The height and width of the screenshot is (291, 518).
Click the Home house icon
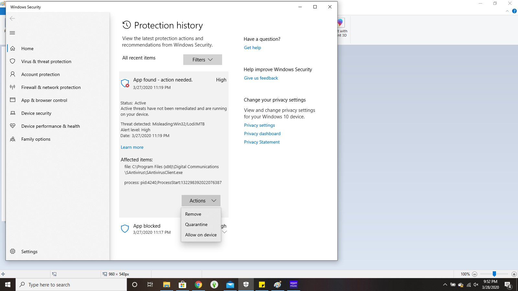[13, 48]
